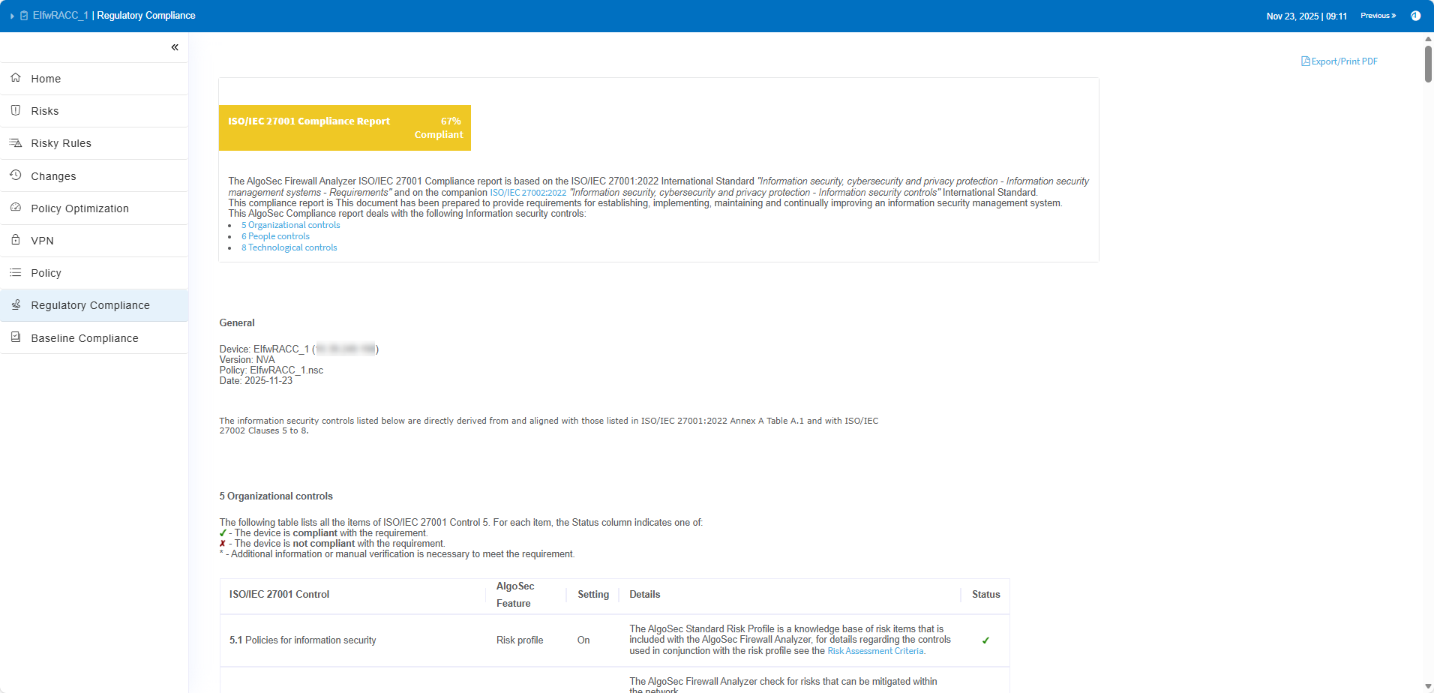Viewport: 1434px width, 693px height.
Task: Jump to 5 Organizational controls section
Action: click(x=290, y=225)
